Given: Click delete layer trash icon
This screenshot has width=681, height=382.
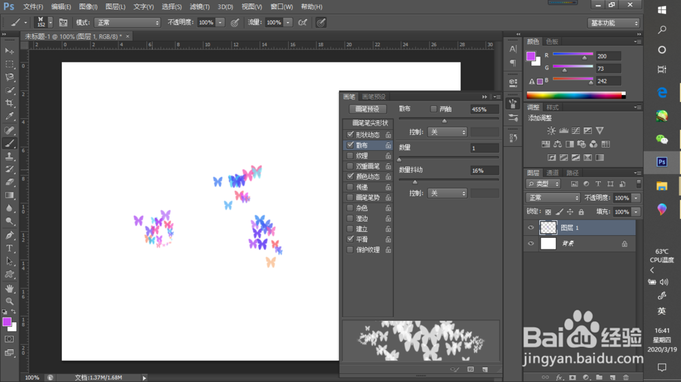Looking at the screenshot, I should [x=626, y=377].
